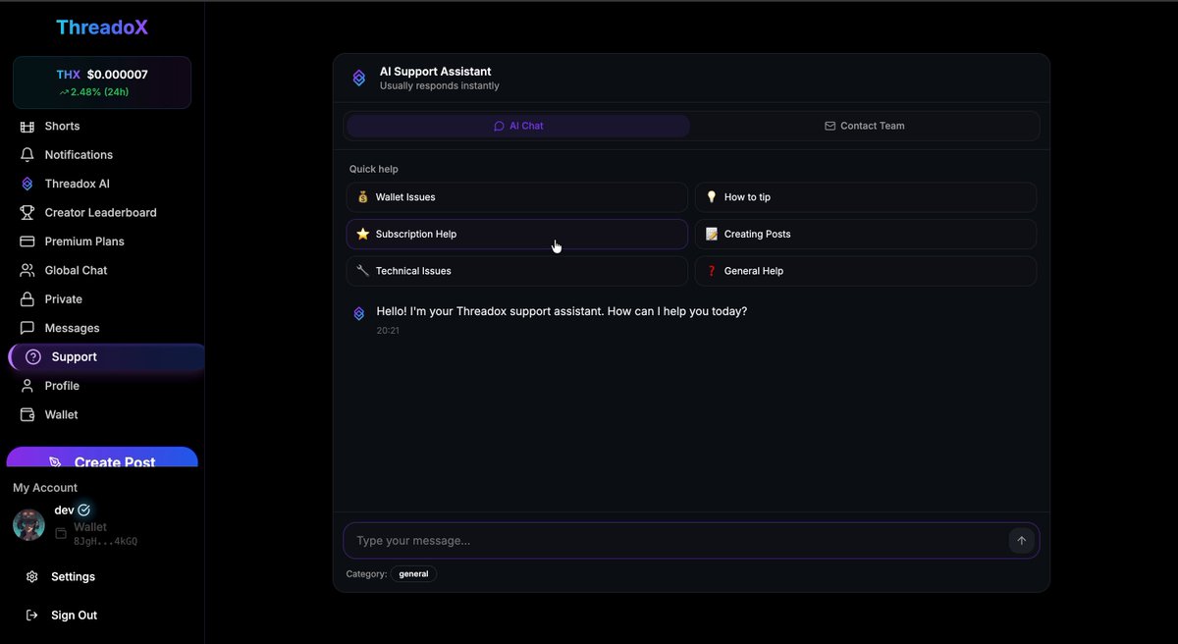
Task: Click the general category tag
Action: 413,574
